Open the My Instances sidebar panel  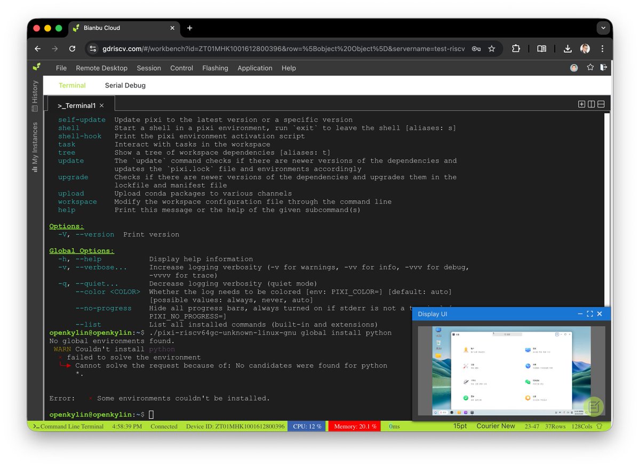pyautogui.click(x=35, y=147)
